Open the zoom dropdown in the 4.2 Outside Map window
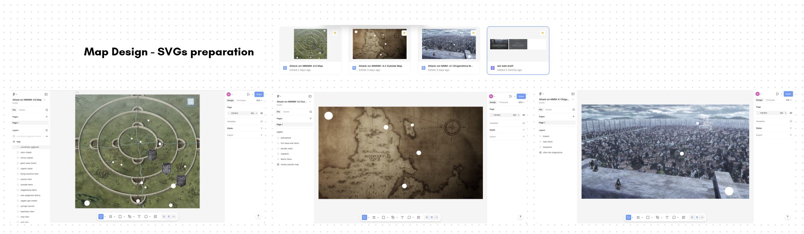 pos(521,102)
